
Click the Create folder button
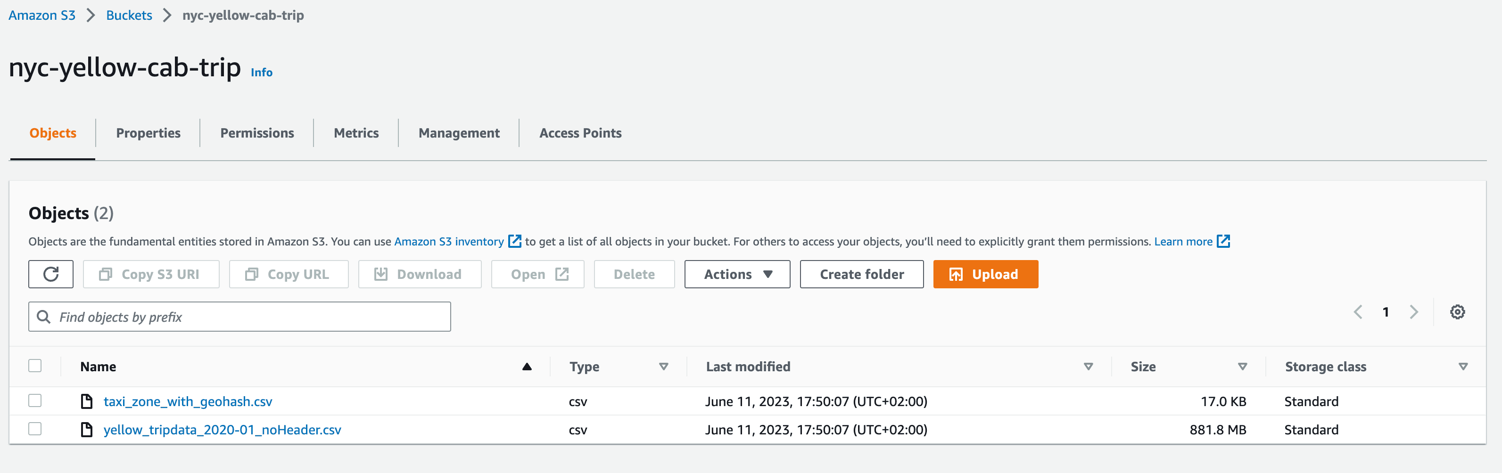point(862,274)
